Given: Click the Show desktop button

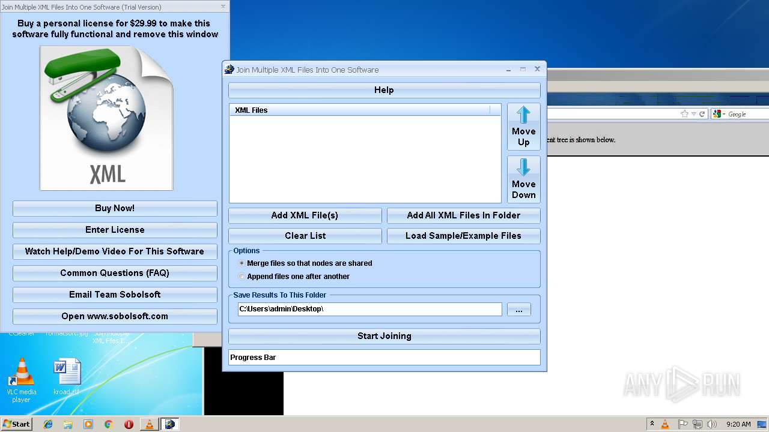Looking at the screenshot, I should 762,424.
